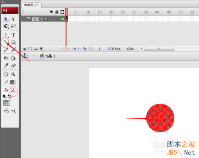
Task: Activate the Text tool
Action: coord(13,35)
